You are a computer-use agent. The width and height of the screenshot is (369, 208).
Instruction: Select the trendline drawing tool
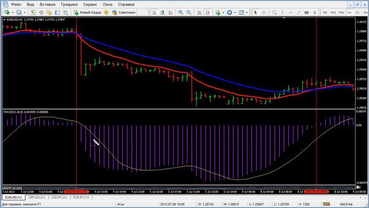(x=299, y=13)
